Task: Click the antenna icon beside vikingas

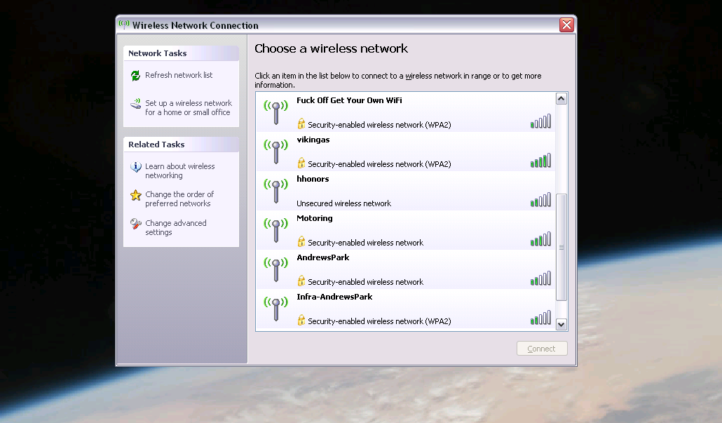Action: (x=275, y=151)
